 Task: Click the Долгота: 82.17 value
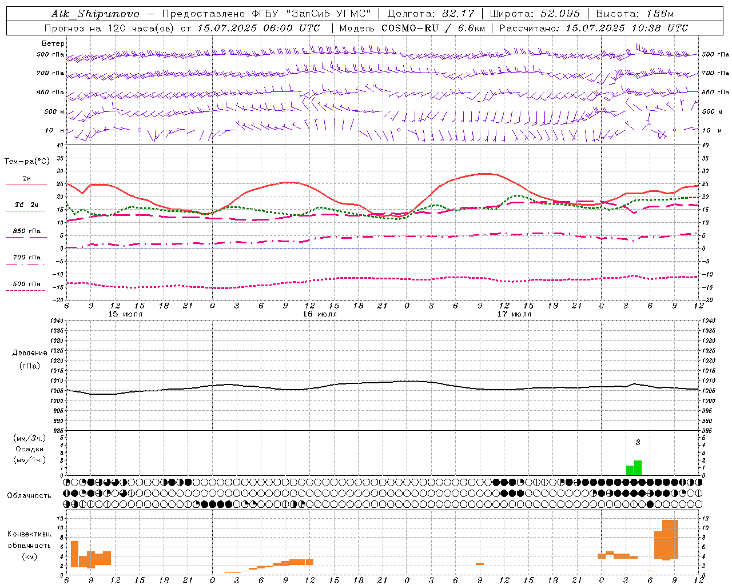[431, 14]
